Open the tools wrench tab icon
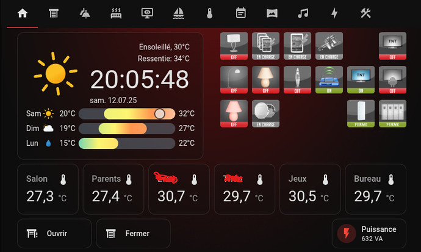 pos(365,13)
